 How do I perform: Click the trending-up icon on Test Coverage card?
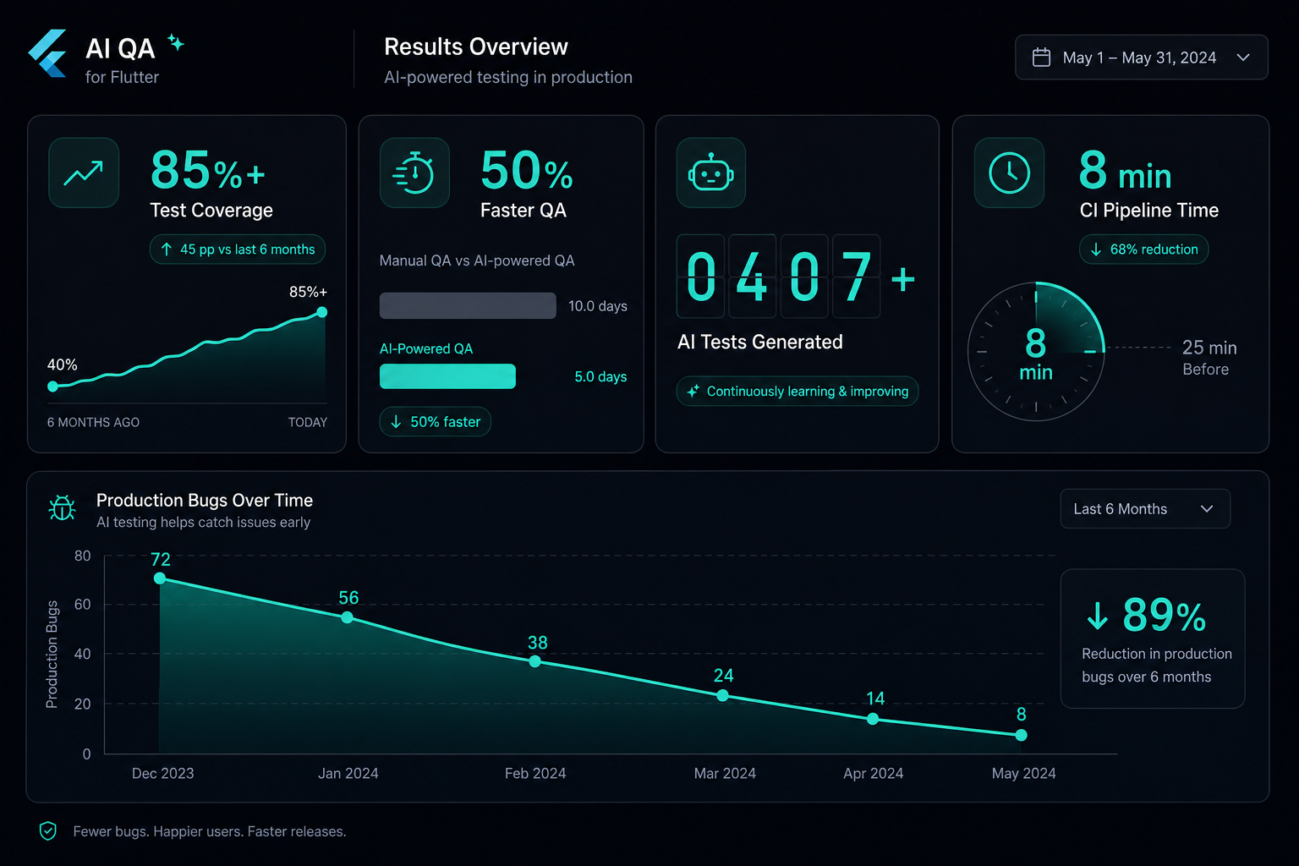tap(84, 173)
